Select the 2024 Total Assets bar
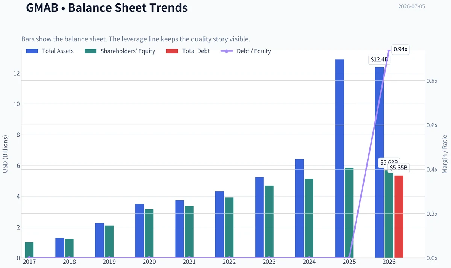Screen dimensions: 451x268 tap(300, 209)
